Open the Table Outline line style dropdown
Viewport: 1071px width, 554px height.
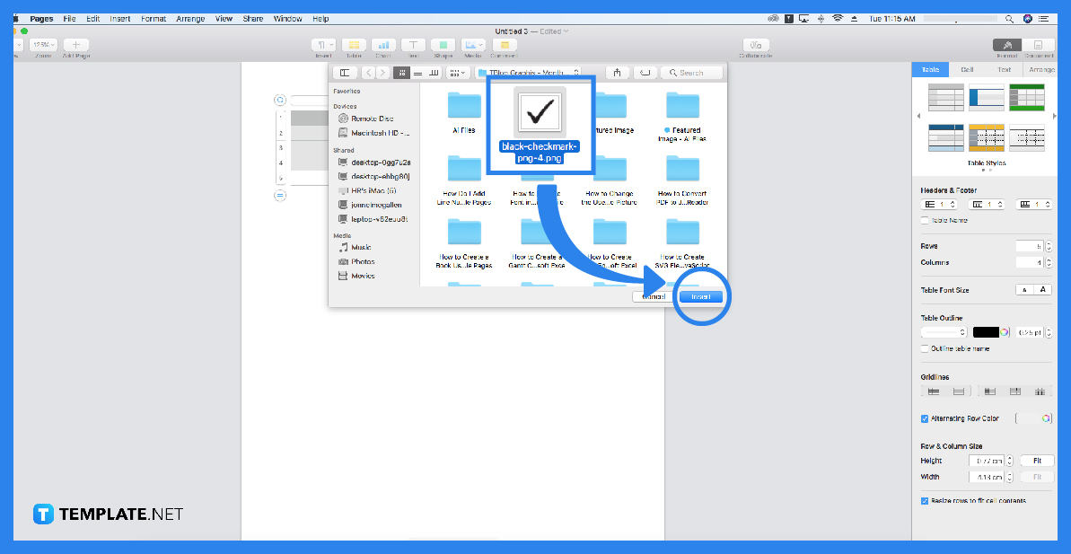tap(943, 331)
